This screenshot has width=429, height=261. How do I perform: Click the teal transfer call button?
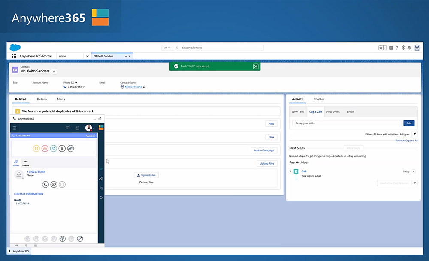click(54, 148)
